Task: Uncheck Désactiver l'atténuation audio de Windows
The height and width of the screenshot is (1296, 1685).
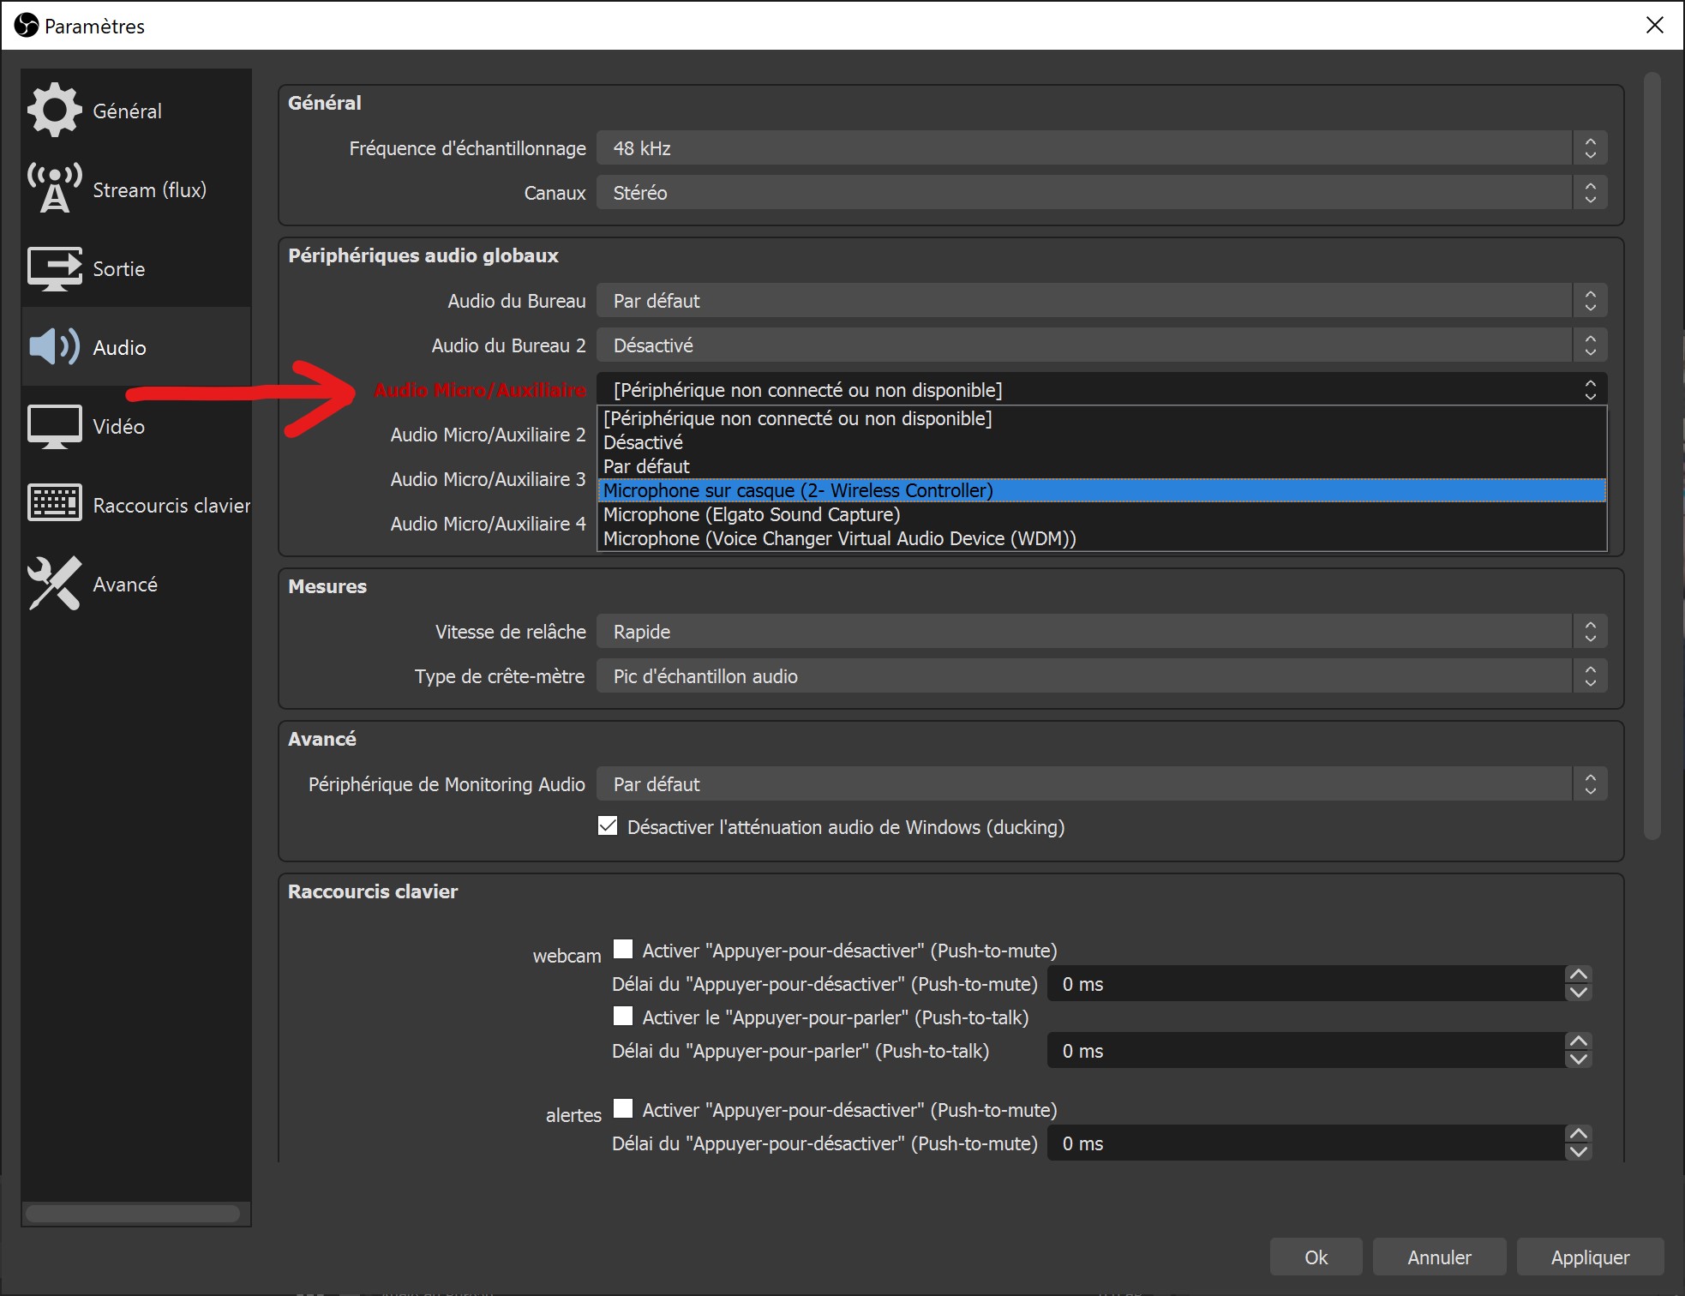Action: point(608,826)
